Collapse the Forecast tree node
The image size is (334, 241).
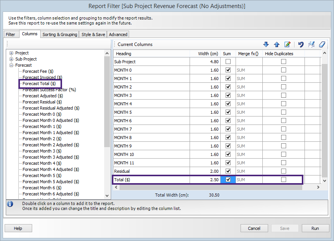(11, 66)
